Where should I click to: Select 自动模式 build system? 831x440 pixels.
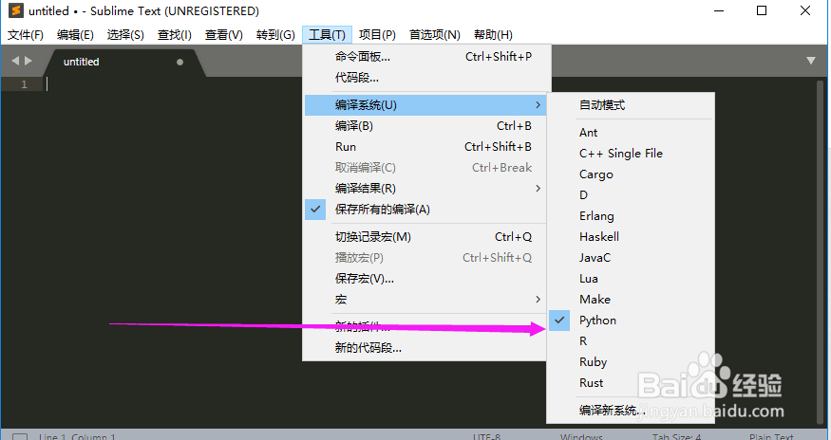[x=631, y=105]
